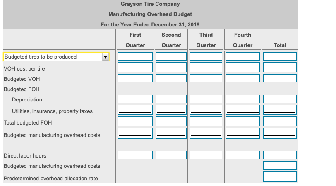Click the 'Manufacturing Overhead Budget' heading

pos(150,14)
